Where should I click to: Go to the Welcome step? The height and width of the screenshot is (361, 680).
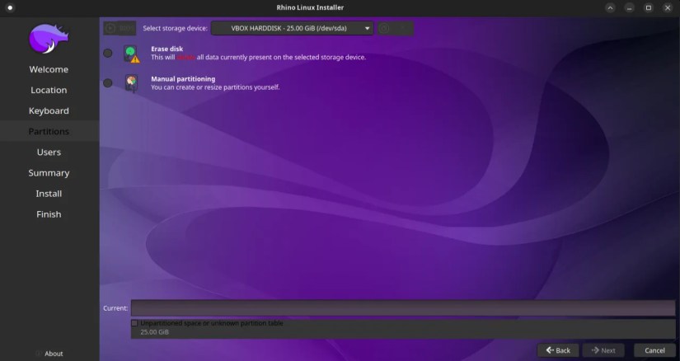coord(49,69)
